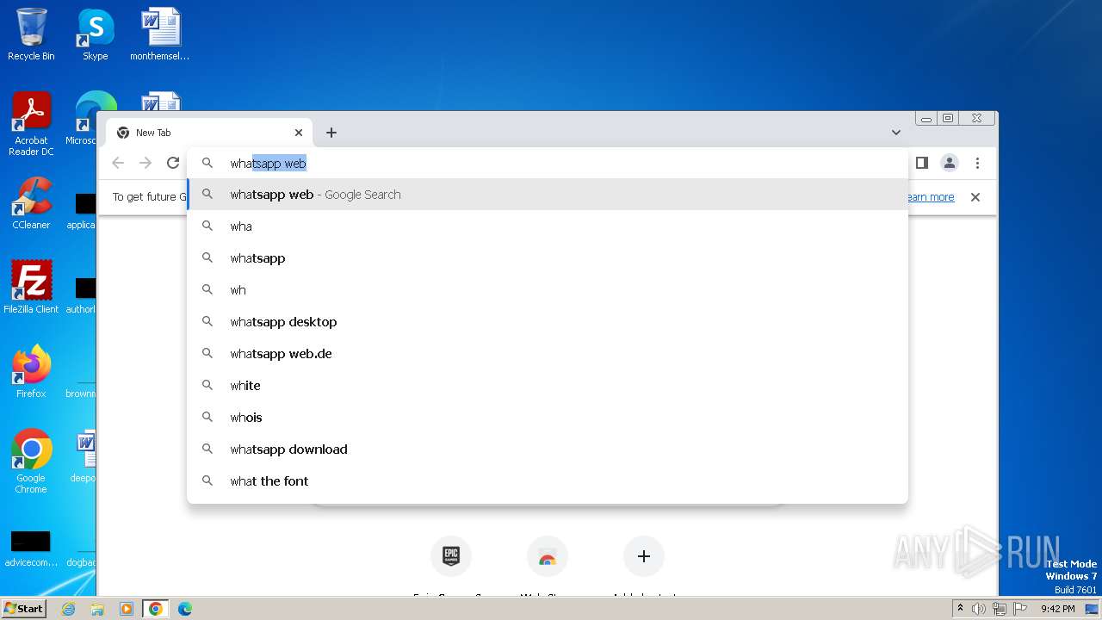
Task: Open the tab search chevron
Action: [896, 133]
